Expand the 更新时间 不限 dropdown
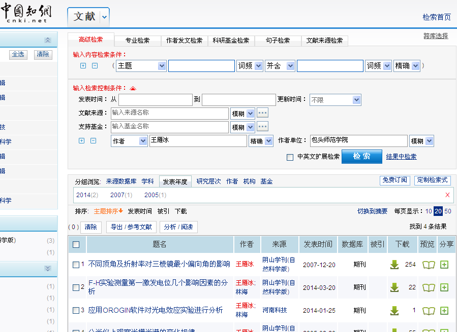The height and width of the screenshot is (332, 457). (x=356, y=100)
